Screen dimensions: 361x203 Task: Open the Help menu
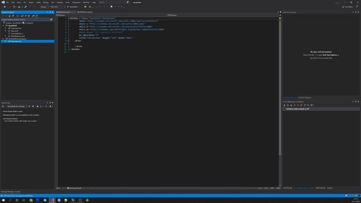click(x=94, y=2)
